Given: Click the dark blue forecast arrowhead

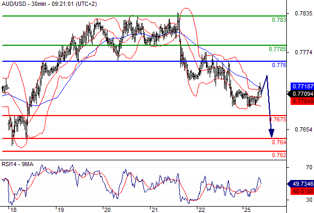Looking at the screenshot, I should point(271,133).
